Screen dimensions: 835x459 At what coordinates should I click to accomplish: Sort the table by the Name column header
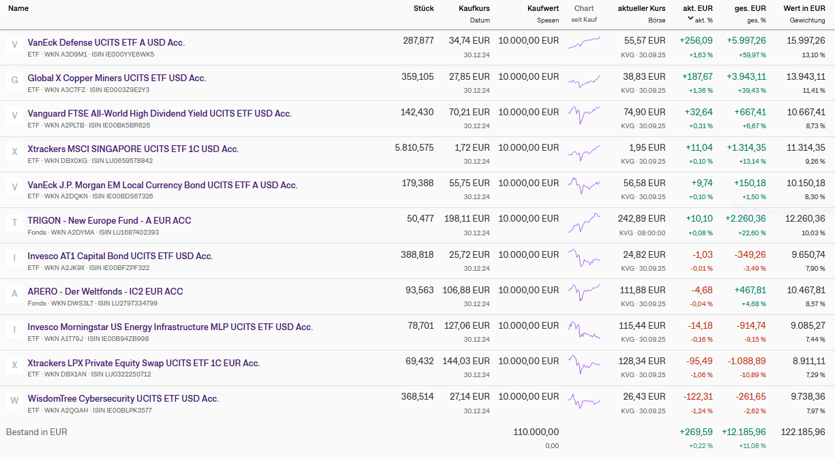18,8
